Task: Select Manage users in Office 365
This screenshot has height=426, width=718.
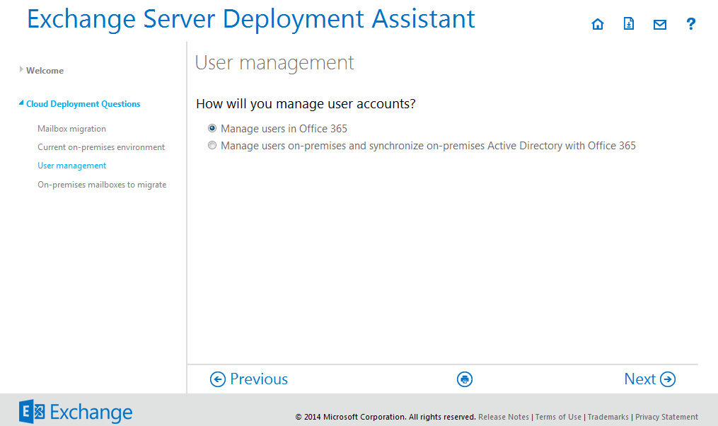Action: pyautogui.click(x=212, y=129)
